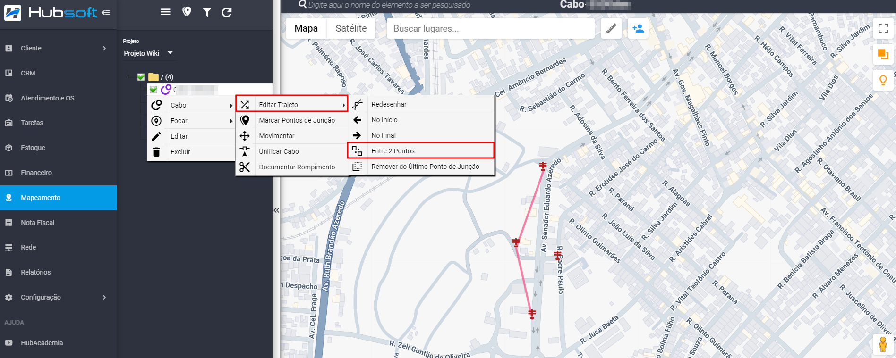Viewport: 896px width, 358px height.
Task: Choose Documentar Rompimento from context menu
Action: pos(292,167)
